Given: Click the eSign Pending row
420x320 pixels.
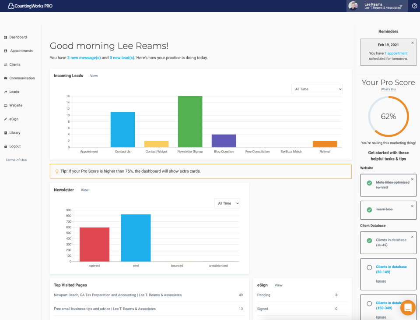Looking at the screenshot, I should click(302, 295).
